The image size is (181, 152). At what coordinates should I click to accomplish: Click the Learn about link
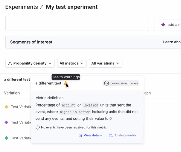[x=172, y=42]
